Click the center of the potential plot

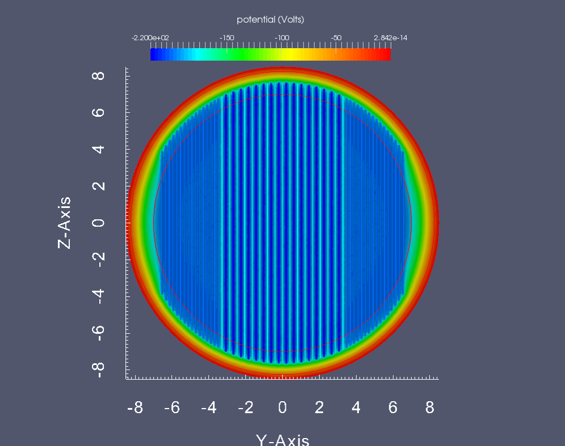(x=282, y=223)
